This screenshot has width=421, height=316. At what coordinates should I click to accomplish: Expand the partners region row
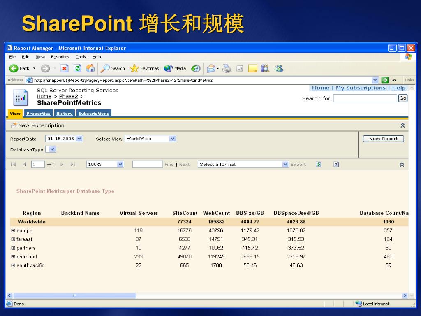(13, 248)
